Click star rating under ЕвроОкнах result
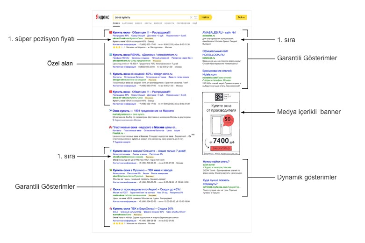The height and width of the screenshot is (243, 365). (x=119, y=223)
